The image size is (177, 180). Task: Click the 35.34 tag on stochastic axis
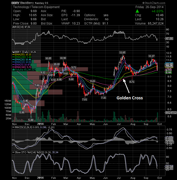coord(169,166)
